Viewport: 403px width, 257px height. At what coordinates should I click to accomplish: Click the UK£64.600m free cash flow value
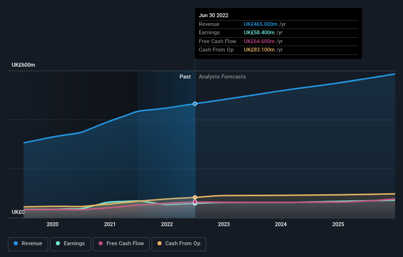(x=259, y=41)
